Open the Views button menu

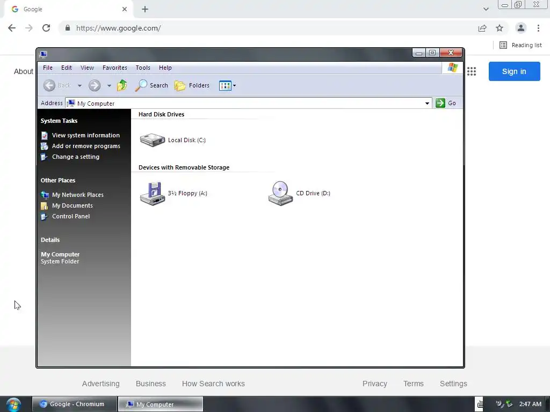pos(227,85)
